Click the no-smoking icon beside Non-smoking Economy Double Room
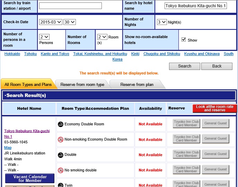The image size is (238, 187). 61,140
